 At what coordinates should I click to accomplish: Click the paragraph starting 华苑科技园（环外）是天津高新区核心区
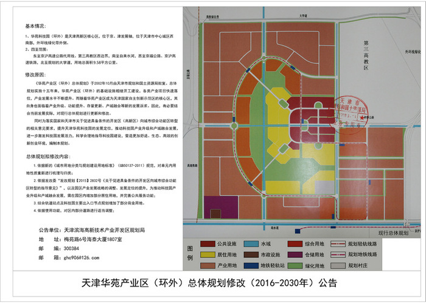tap(100, 39)
